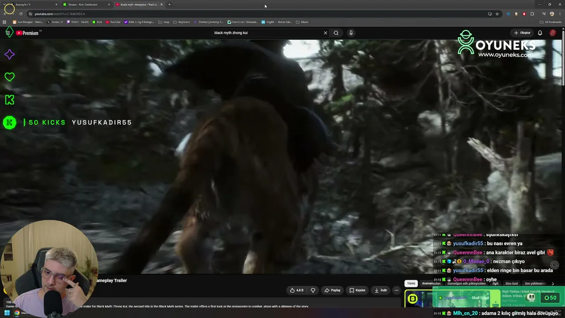
Task: Save the video with Kaydet button
Action: click(357, 290)
